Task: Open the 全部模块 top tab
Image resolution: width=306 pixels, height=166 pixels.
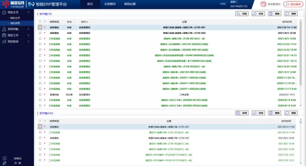Action: (x=110, y=4)
